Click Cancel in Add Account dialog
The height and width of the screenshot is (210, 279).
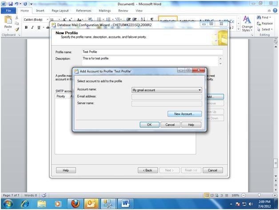pos(170,125)
